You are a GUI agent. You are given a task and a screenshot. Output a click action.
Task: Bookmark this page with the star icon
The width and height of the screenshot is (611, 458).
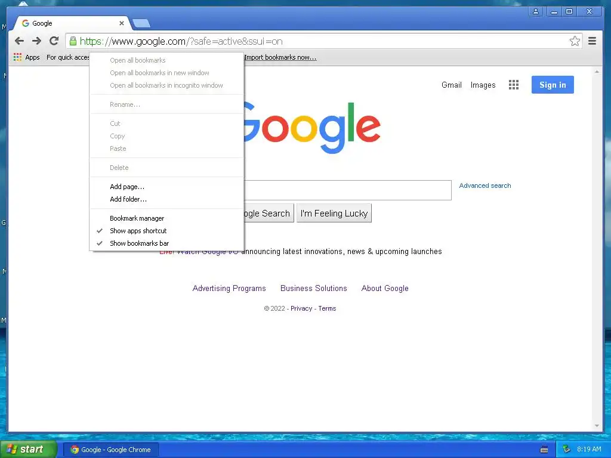pyautogui.click(x=575, y=41)
